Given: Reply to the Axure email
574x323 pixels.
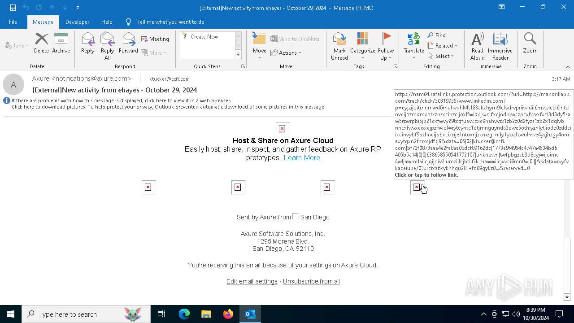Looking at the screenshot, I should click(88, 43).
